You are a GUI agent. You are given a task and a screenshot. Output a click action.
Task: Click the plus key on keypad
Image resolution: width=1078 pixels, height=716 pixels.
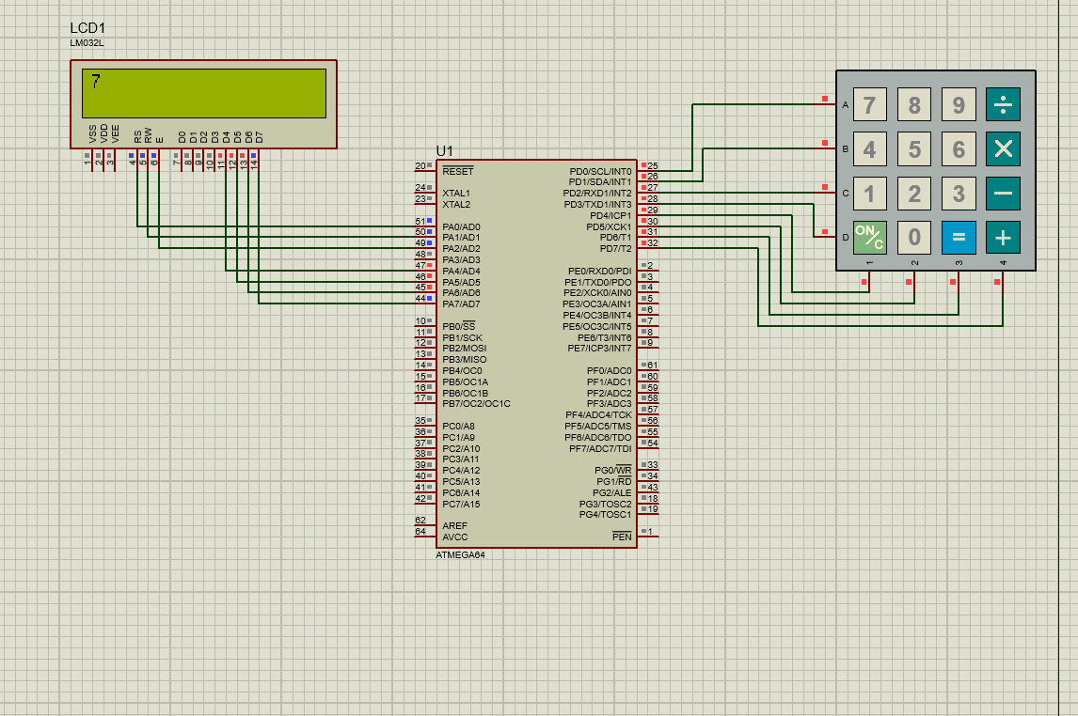click(x=1003, y=238)
